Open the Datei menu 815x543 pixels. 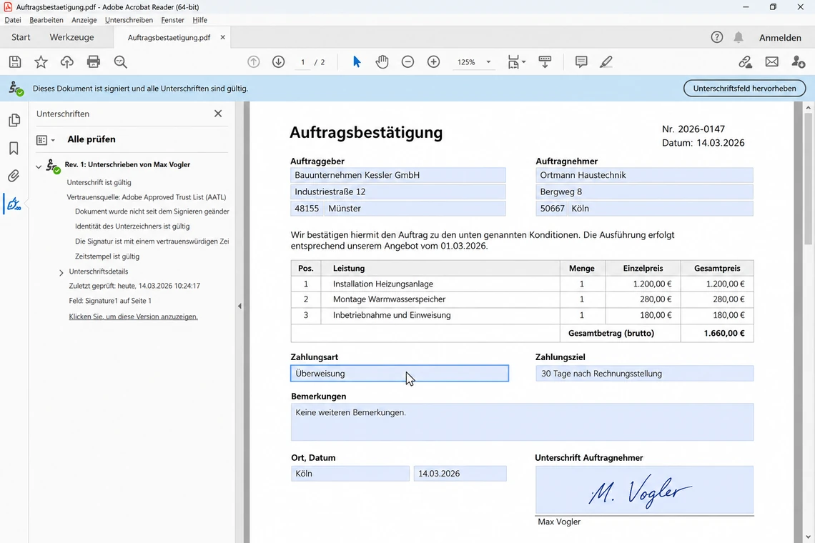[x=13, y=20]
